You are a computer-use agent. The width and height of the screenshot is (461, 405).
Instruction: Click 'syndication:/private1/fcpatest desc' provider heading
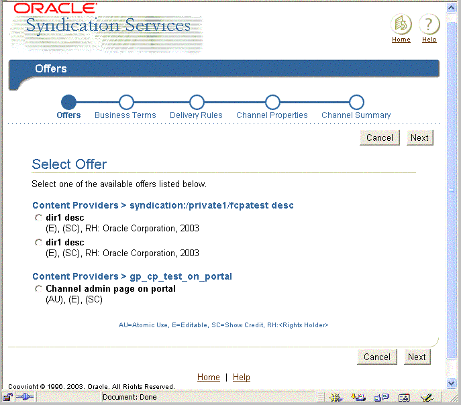(211, 205)
